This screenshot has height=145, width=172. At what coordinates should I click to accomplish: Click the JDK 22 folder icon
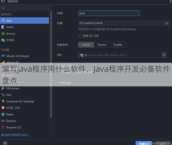(x=82, y=55)
